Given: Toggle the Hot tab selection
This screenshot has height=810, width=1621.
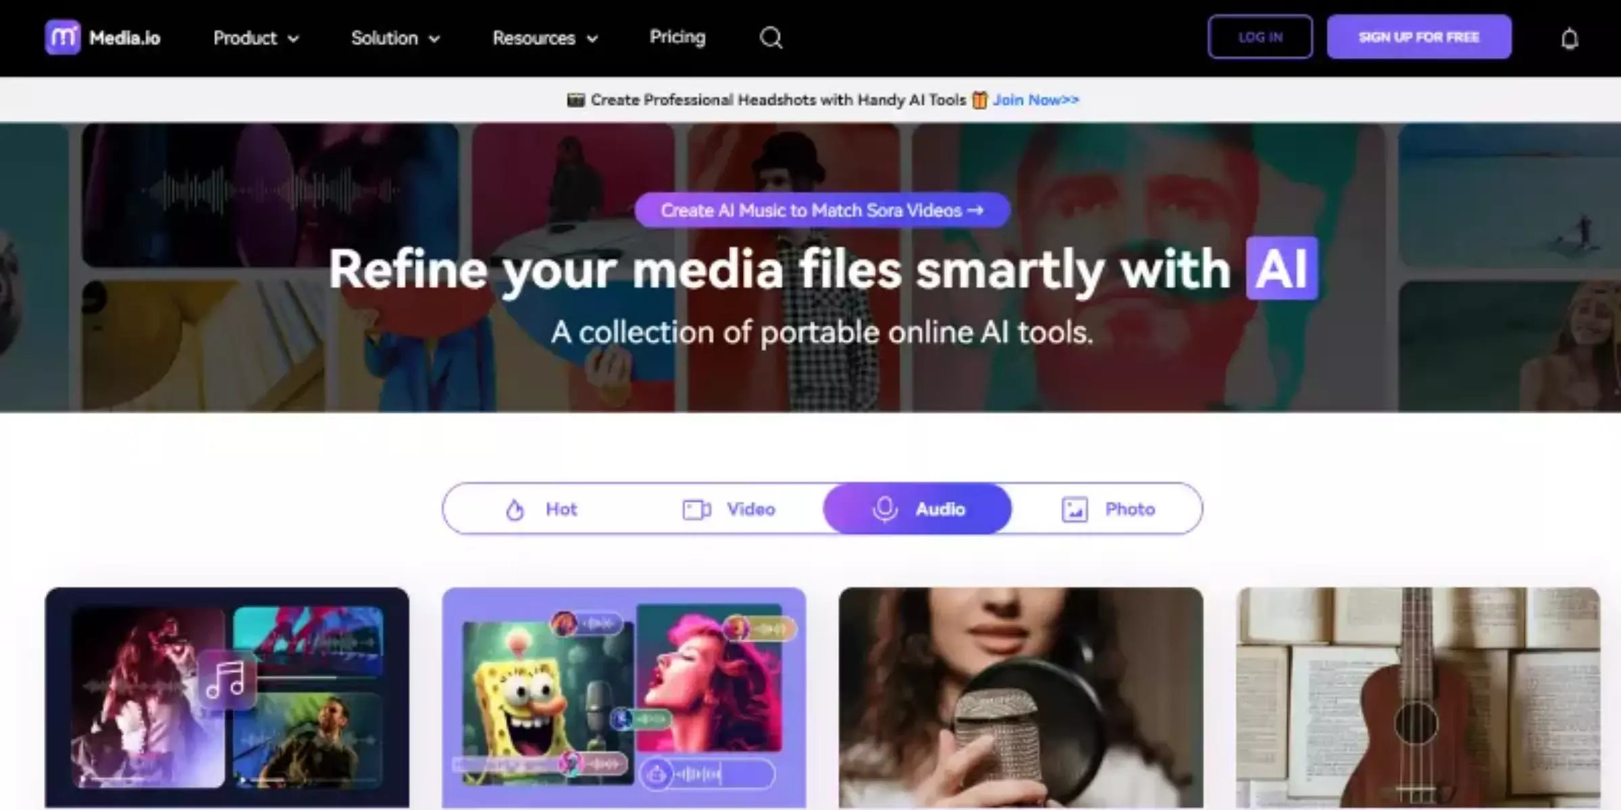Looking at the screenshot, I should (x=536, y=508).
